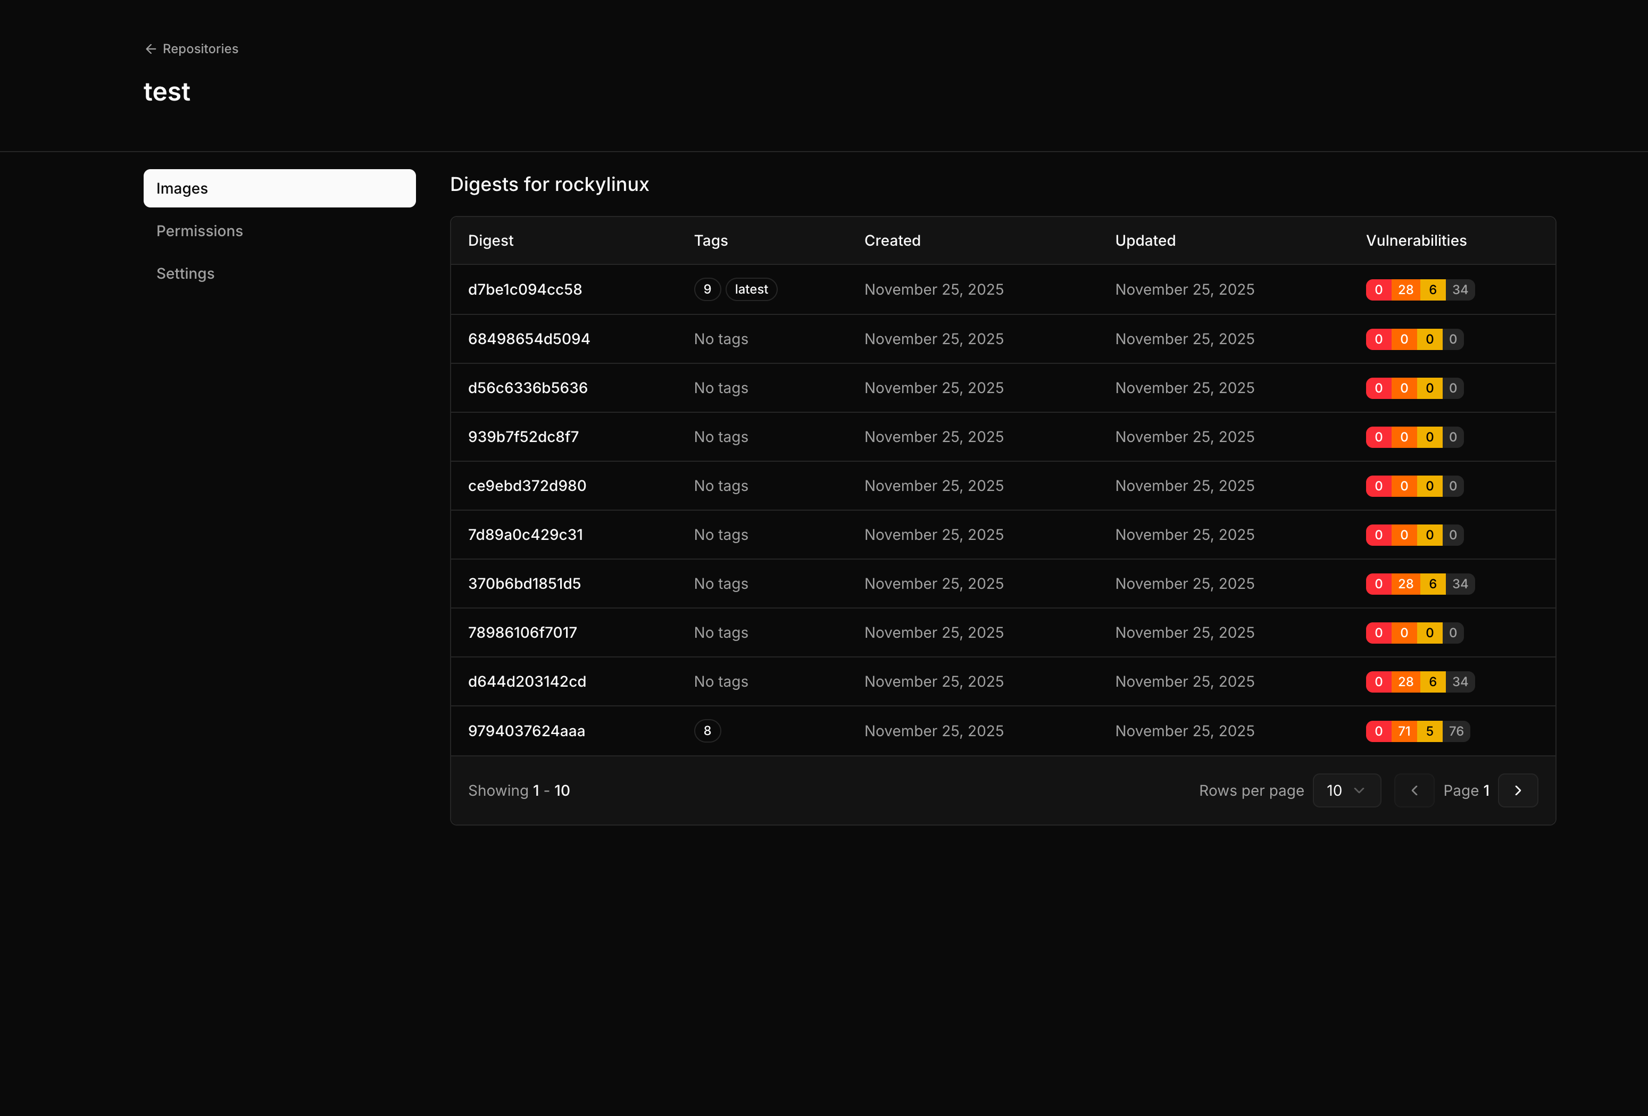Image resolution: width=1648 pixels, height=1116 pixels.
Task: Open digest 9794037624aaa details
Action: coord(526,730)
